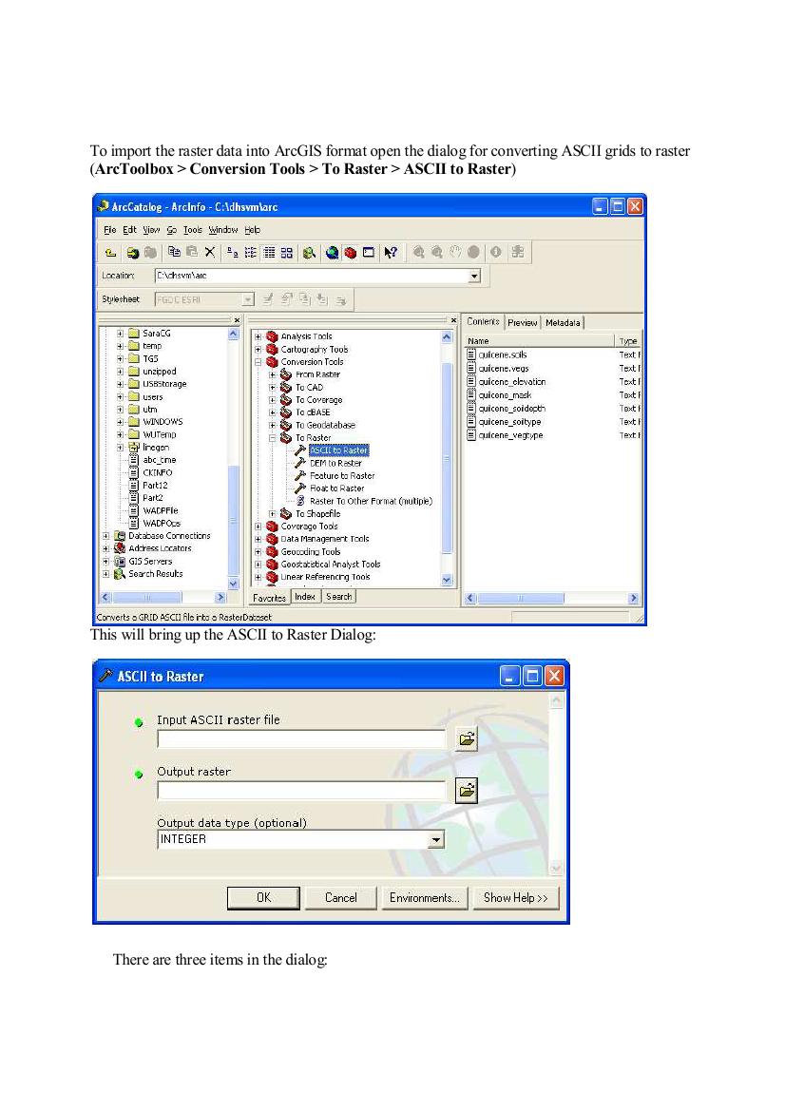Click the Name column header in Contents
This screenshot has height=1111, width=785.
pos(539,341)
